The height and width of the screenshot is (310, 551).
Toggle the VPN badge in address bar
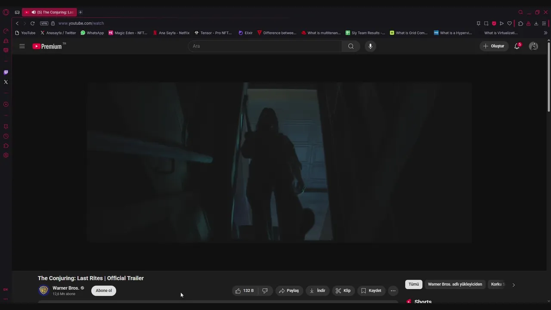tap(44, 23)
